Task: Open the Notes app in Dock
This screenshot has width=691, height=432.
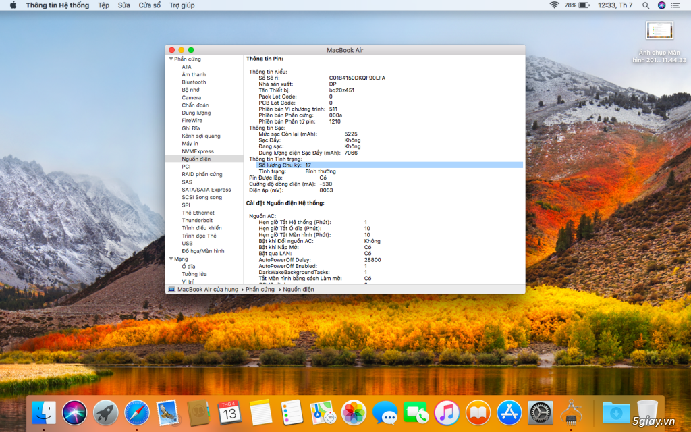Action: click(x=260, y=412)
